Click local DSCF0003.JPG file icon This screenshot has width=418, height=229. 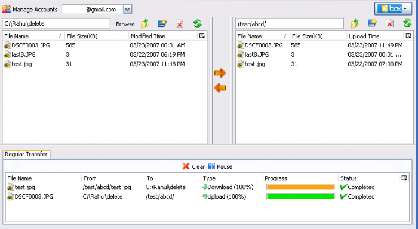pos(7,45)
